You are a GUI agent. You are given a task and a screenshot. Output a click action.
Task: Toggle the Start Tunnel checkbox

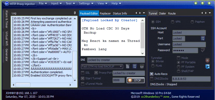point(82,78)
